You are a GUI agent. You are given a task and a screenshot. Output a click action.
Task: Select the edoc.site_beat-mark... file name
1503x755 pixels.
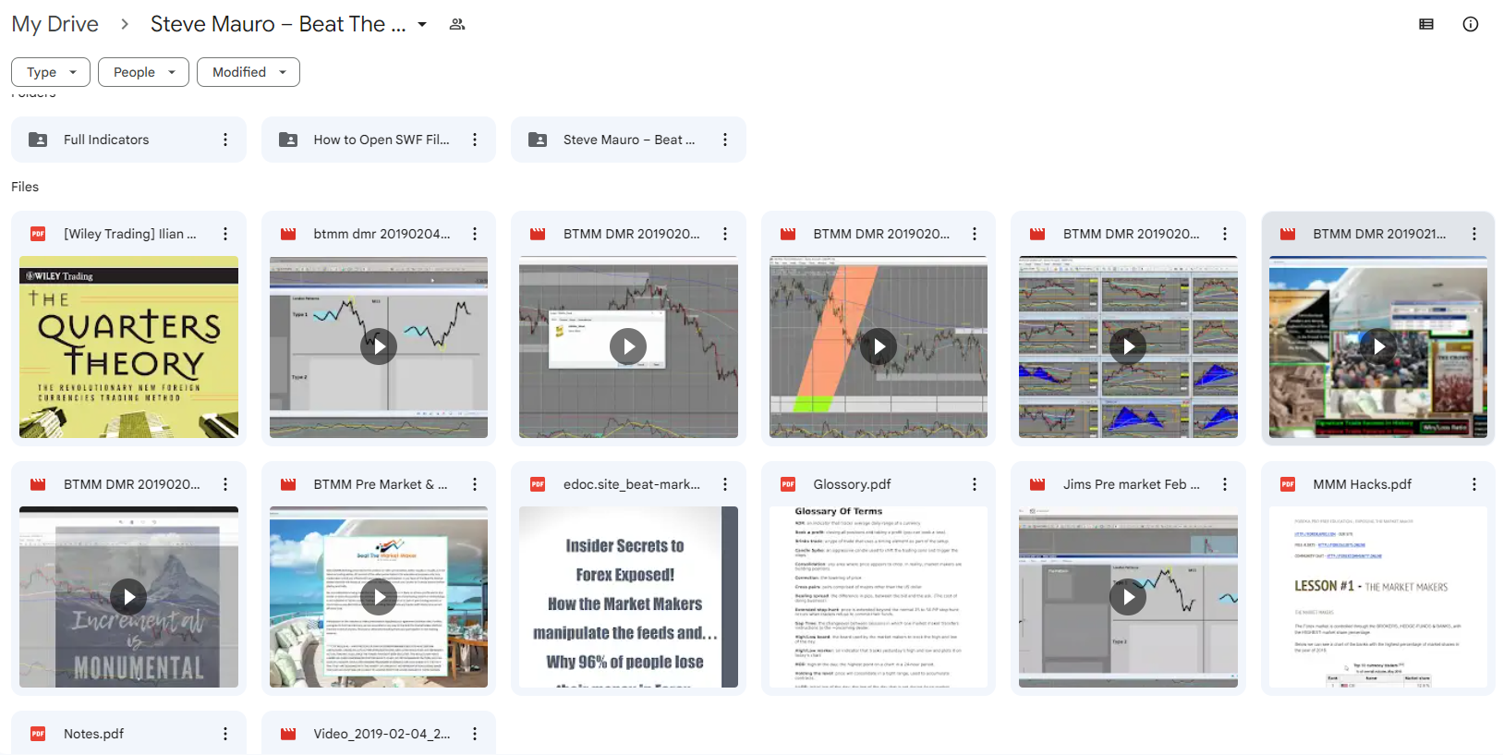click(x=632, y=484)
